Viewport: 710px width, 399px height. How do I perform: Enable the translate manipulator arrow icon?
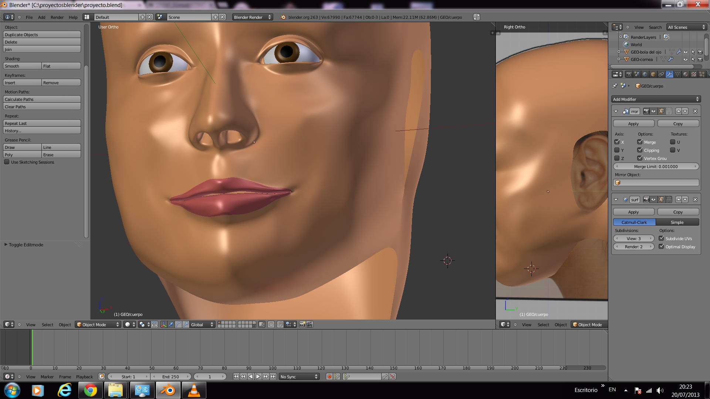[171, 324]
